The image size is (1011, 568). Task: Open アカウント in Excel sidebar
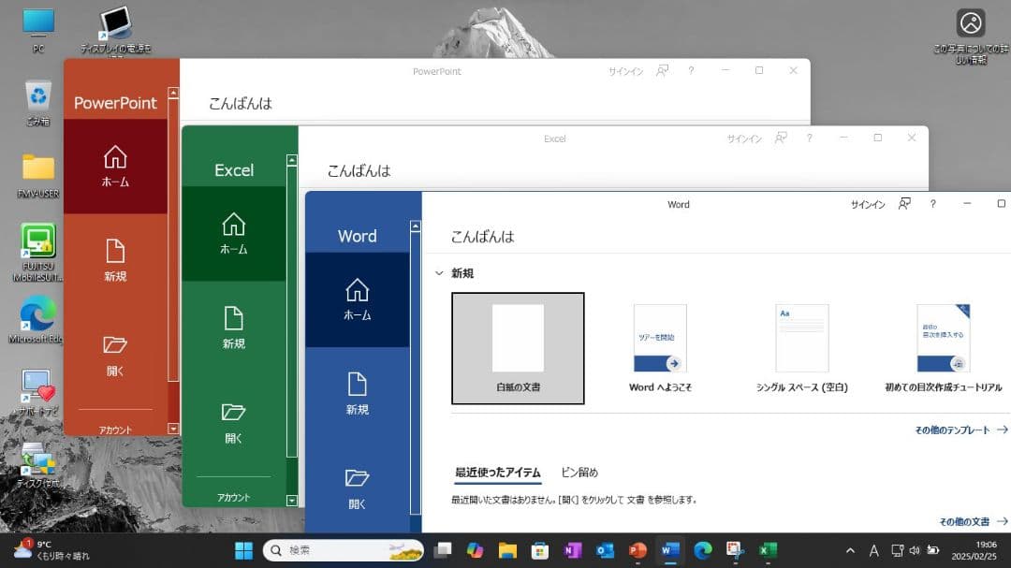tap(233, 498)
